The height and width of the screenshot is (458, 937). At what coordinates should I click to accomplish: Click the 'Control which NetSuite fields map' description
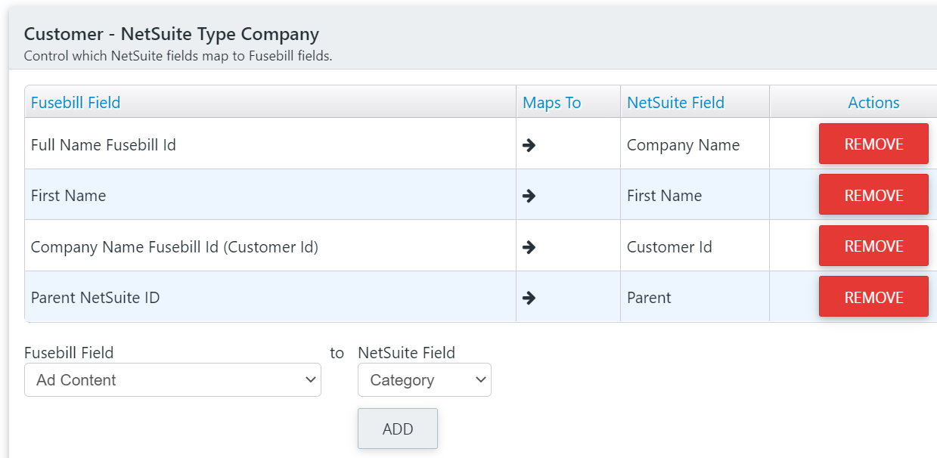point(178,56)
